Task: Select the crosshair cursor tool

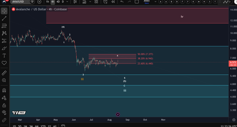Action: pyautogui.click(x=4, y=11)
